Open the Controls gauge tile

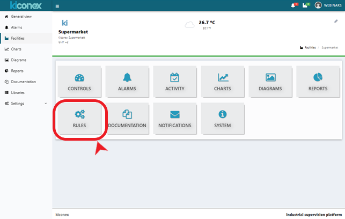coord(79,82)
